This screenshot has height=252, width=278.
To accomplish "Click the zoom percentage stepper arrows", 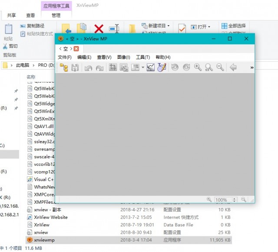I will click(235, 200).
